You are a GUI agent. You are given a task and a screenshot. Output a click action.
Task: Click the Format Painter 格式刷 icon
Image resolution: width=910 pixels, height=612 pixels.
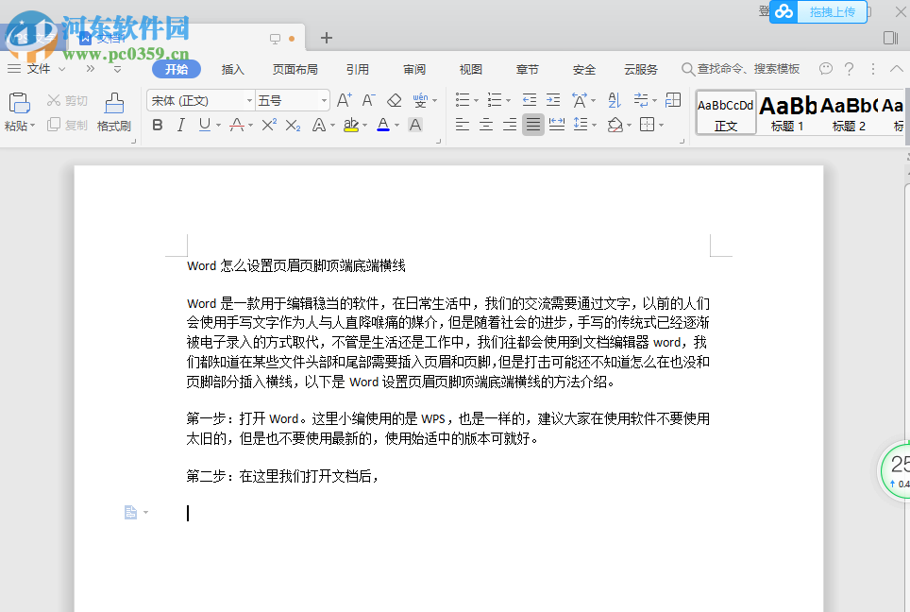coord(113,113)
